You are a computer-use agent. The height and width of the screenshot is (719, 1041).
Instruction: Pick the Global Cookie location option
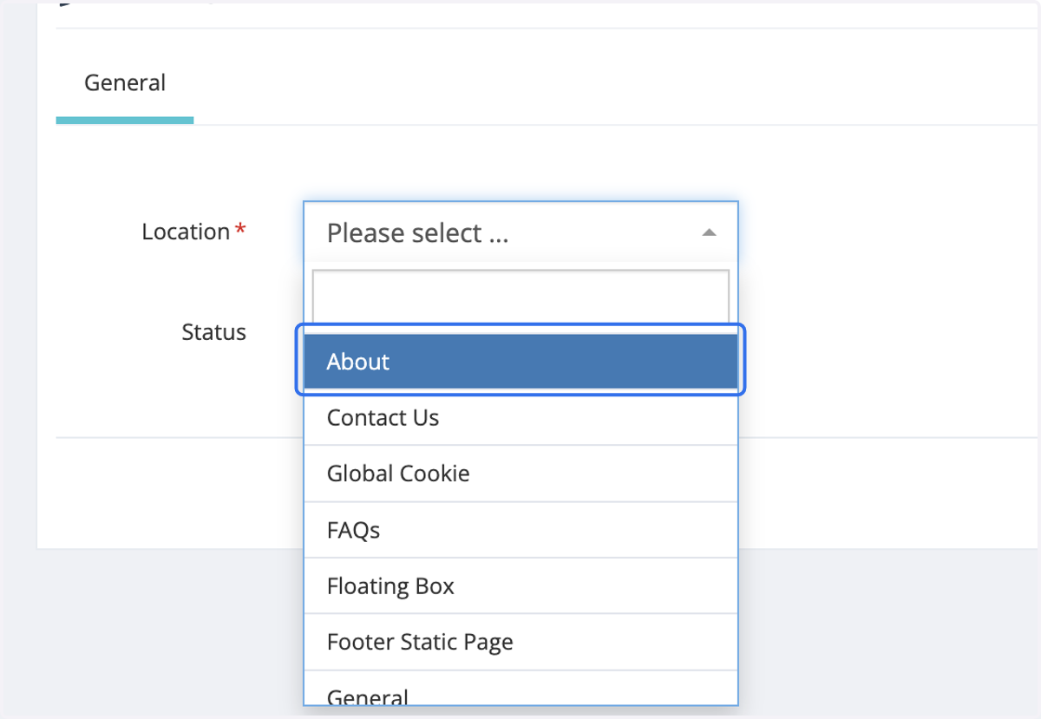(x=520, y=474)
